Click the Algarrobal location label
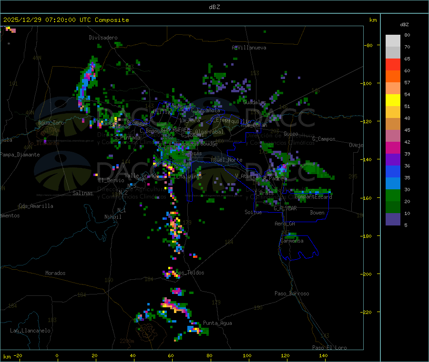The image size is (429, 362). 209,132
